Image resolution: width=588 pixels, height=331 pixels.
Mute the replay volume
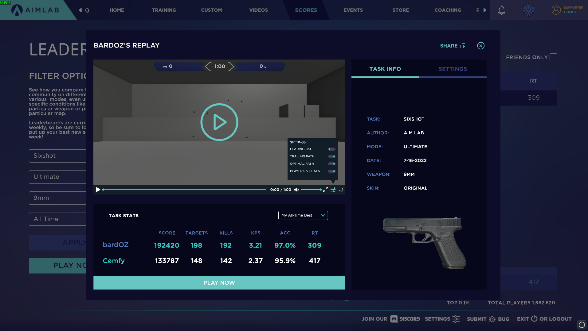(x=296, y=190)
